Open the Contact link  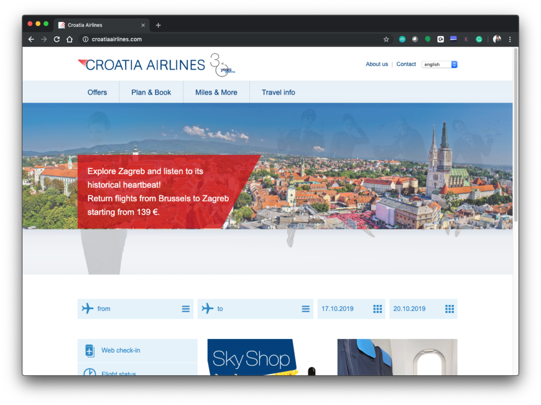click(406, 64)
